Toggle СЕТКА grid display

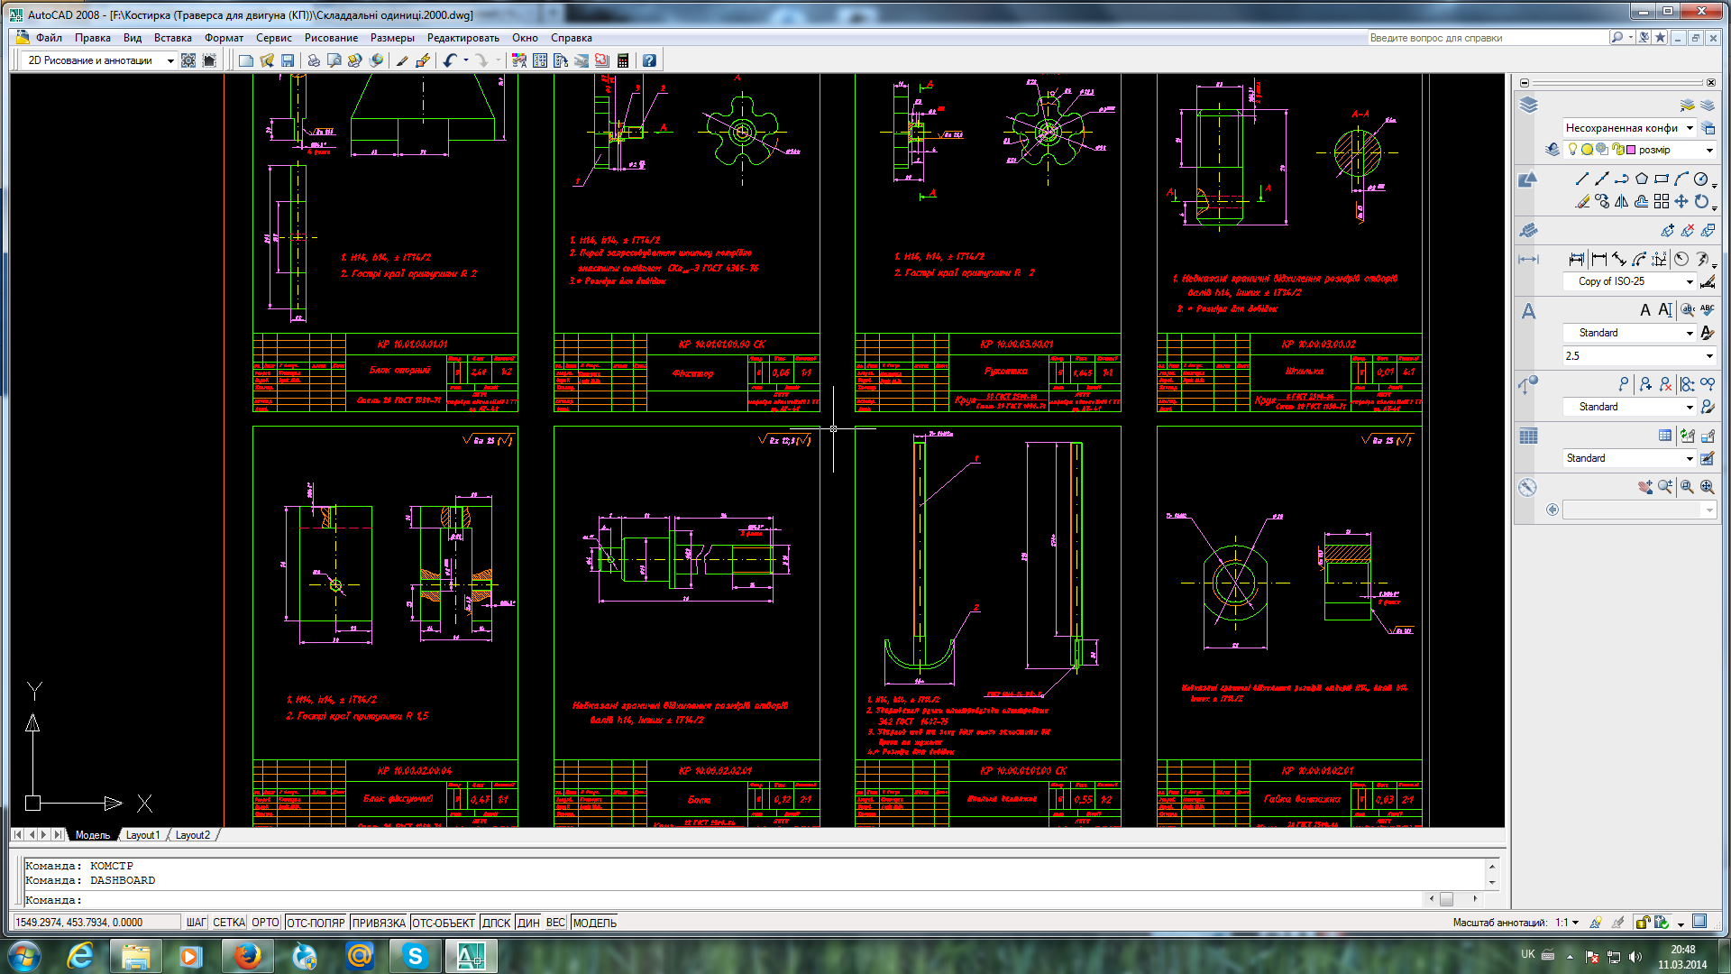click(x=229, y=923)
